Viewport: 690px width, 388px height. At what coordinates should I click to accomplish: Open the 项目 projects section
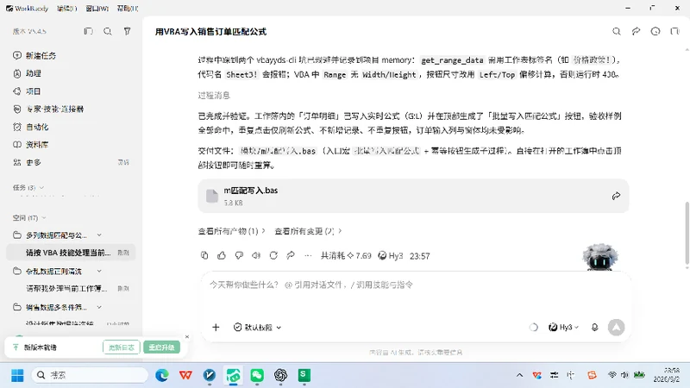coord(28,91)
